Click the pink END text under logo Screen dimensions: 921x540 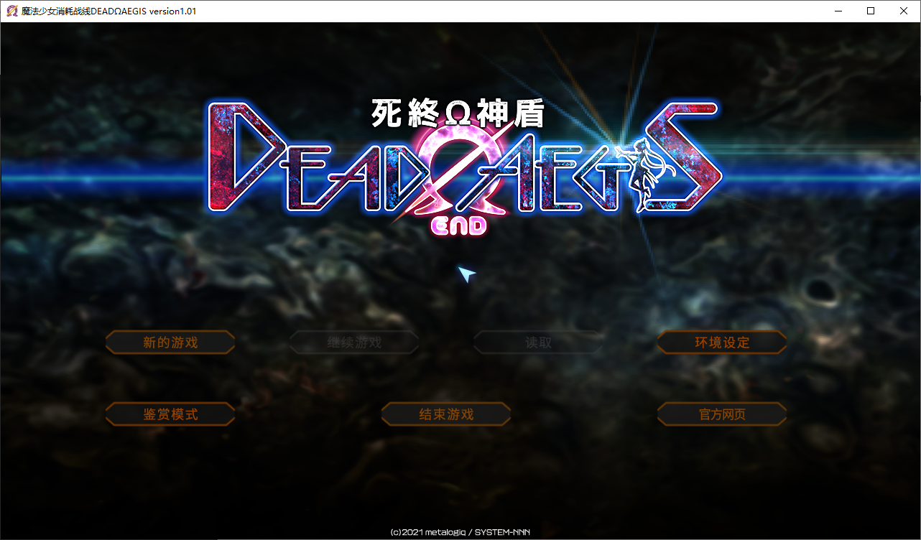pyautogui.click(x=458, y=225)
